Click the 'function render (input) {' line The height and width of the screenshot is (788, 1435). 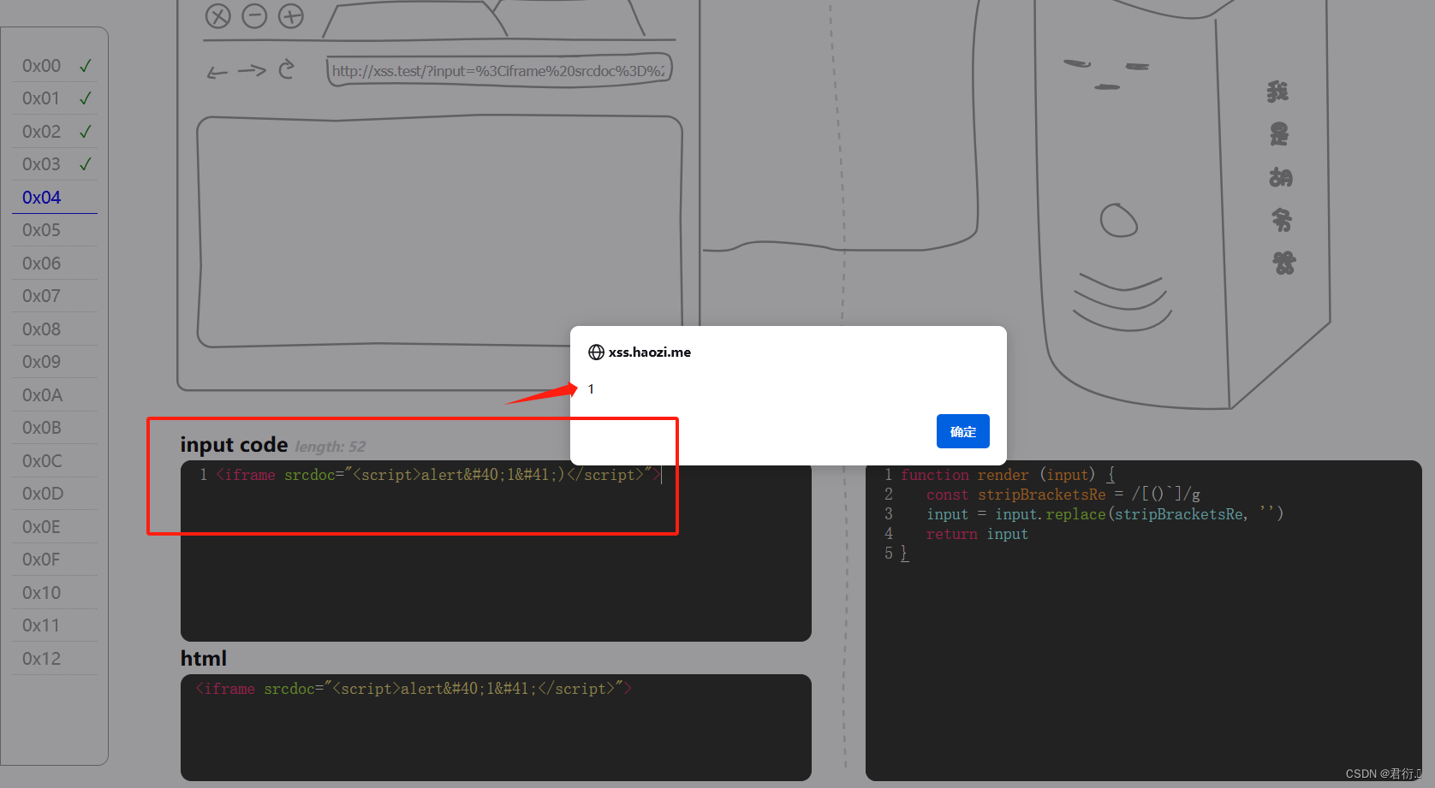pos(1007,475)
